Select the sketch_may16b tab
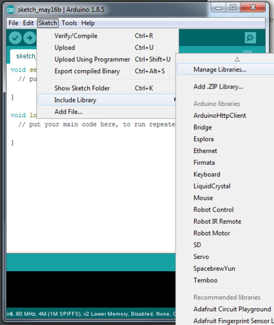274x325 pixels. [x=26, y=56]
